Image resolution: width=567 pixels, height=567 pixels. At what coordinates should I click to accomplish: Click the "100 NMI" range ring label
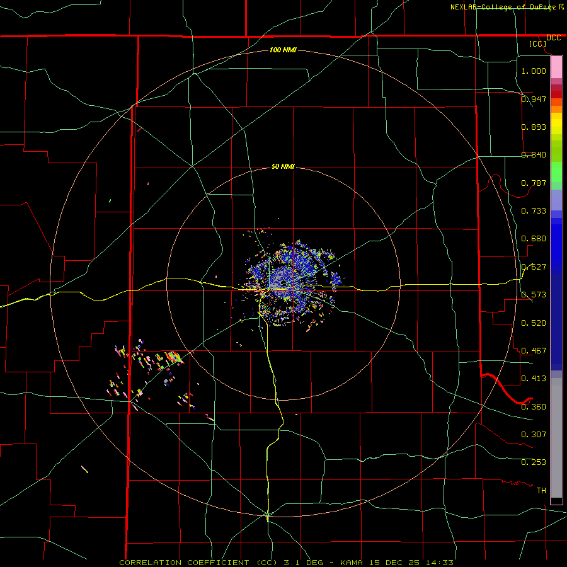point(283,50)
